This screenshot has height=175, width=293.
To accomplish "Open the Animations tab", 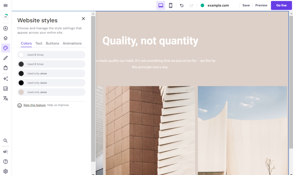I will point(72,43).
